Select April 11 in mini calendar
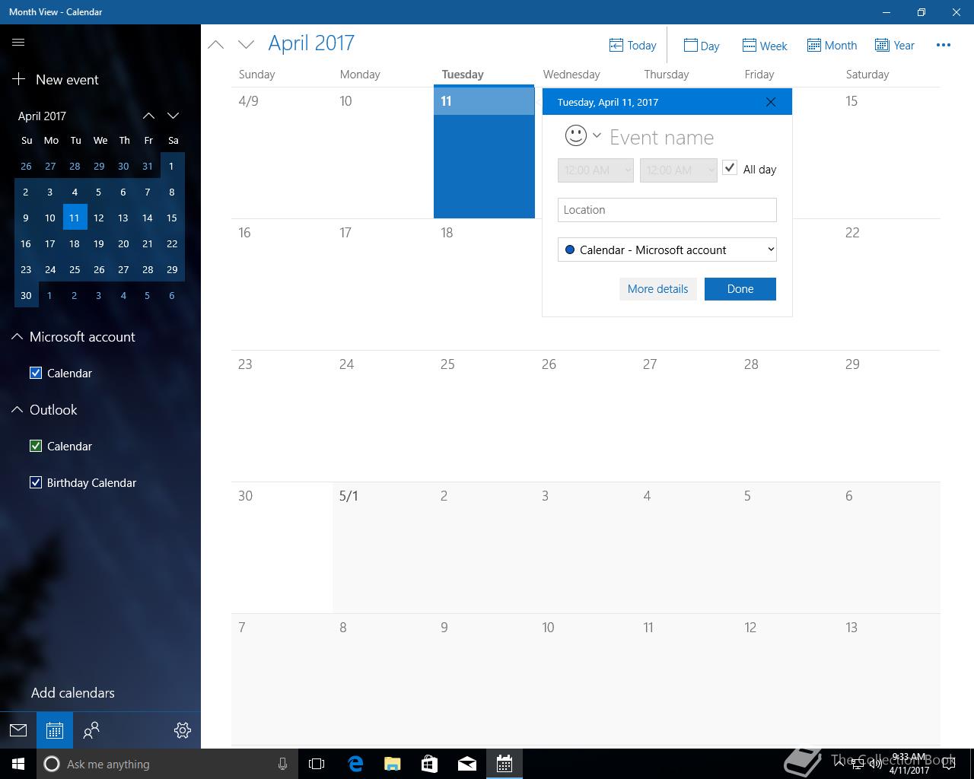 [x=75, y=218]
